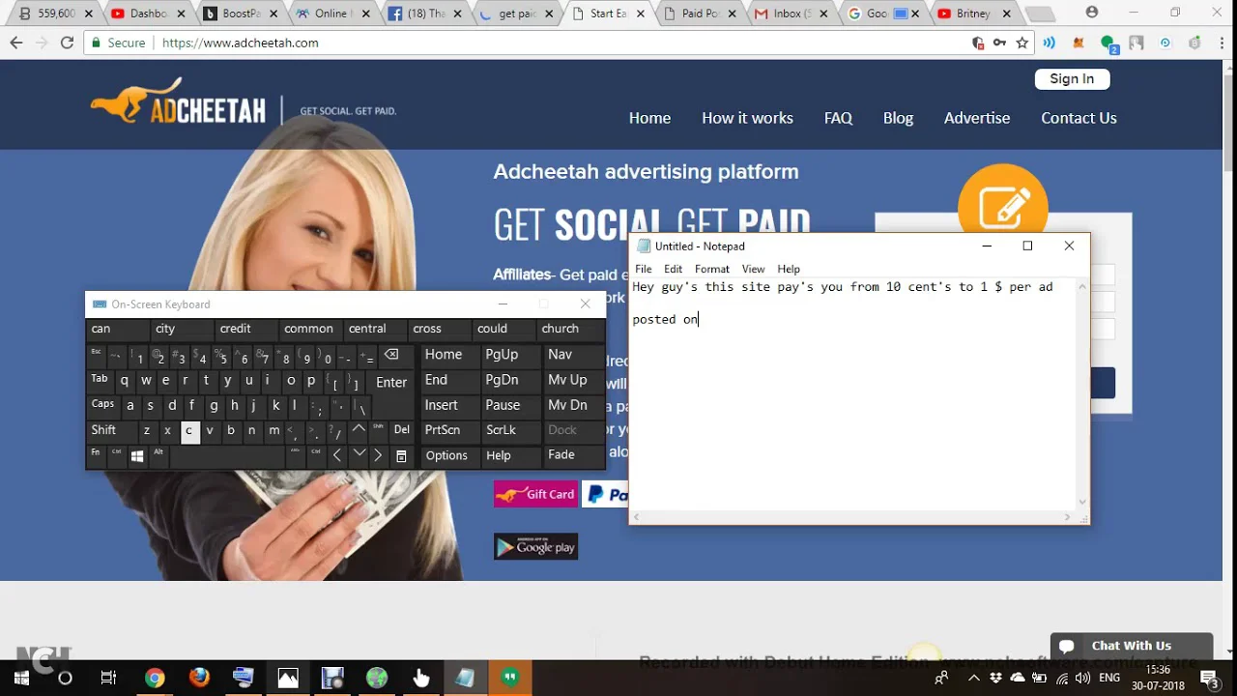1237x696 pixels.
Task: Bookmark this page with the star icon
Action: pyautogui.click(x=1021, y=43)
